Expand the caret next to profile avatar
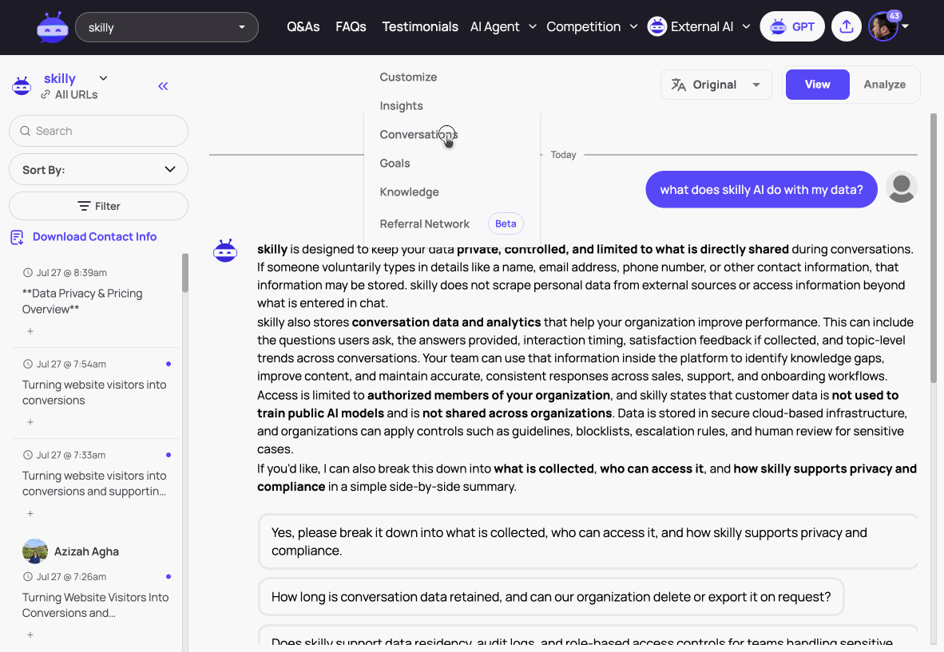This screenshot has height=652, width=944. (x=905, y=26)
